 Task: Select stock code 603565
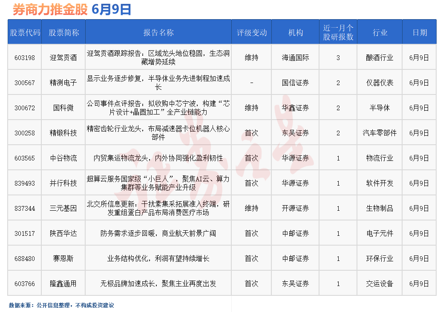(x=25, y=158)
